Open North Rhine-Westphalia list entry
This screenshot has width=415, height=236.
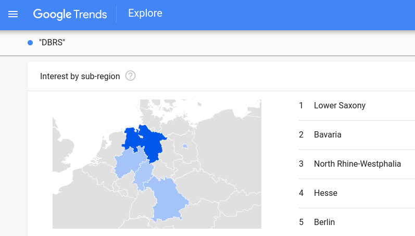[x=357, y=164]
